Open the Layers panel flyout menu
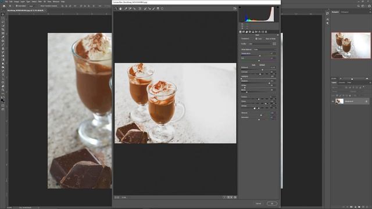 (370, 82)
